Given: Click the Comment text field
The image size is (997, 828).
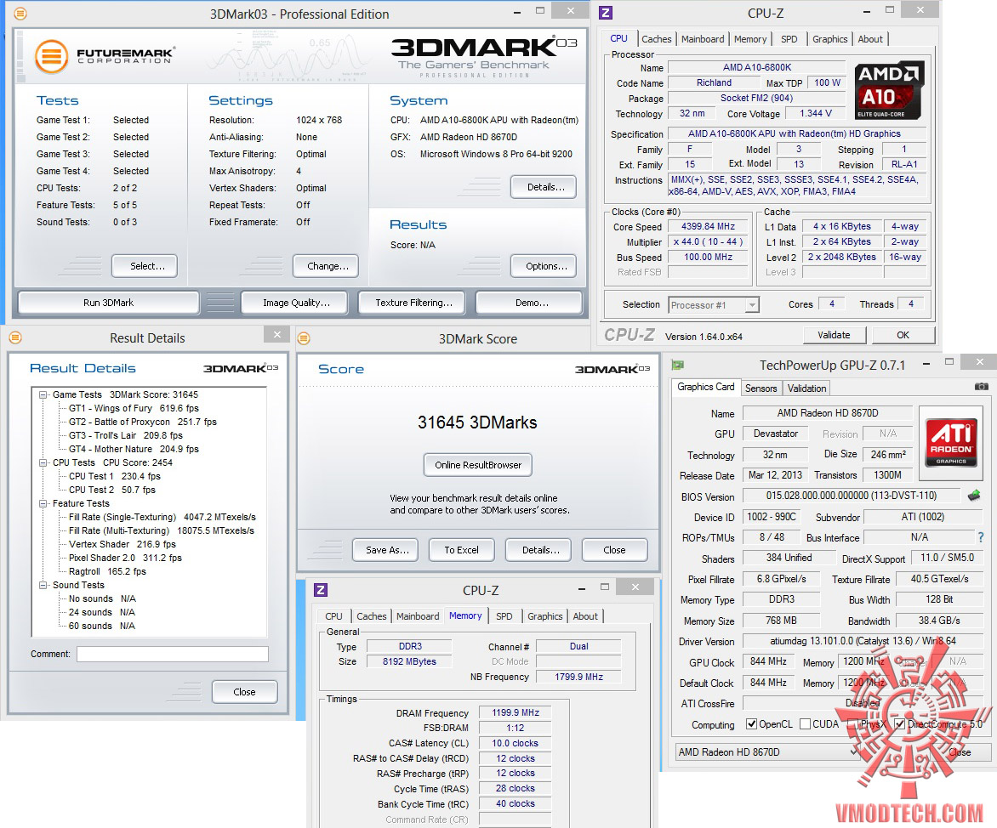Looking at the screenshot, I should (x=173, y=654).
